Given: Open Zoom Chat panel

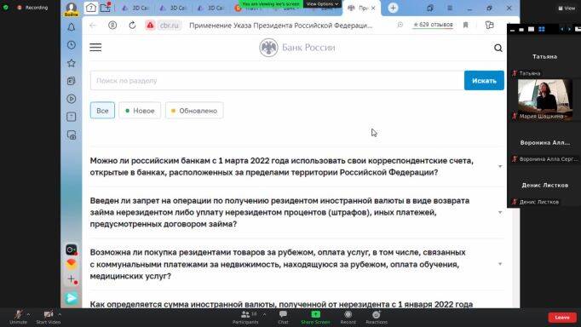Looking at the screenshot, I should [283, 317].
